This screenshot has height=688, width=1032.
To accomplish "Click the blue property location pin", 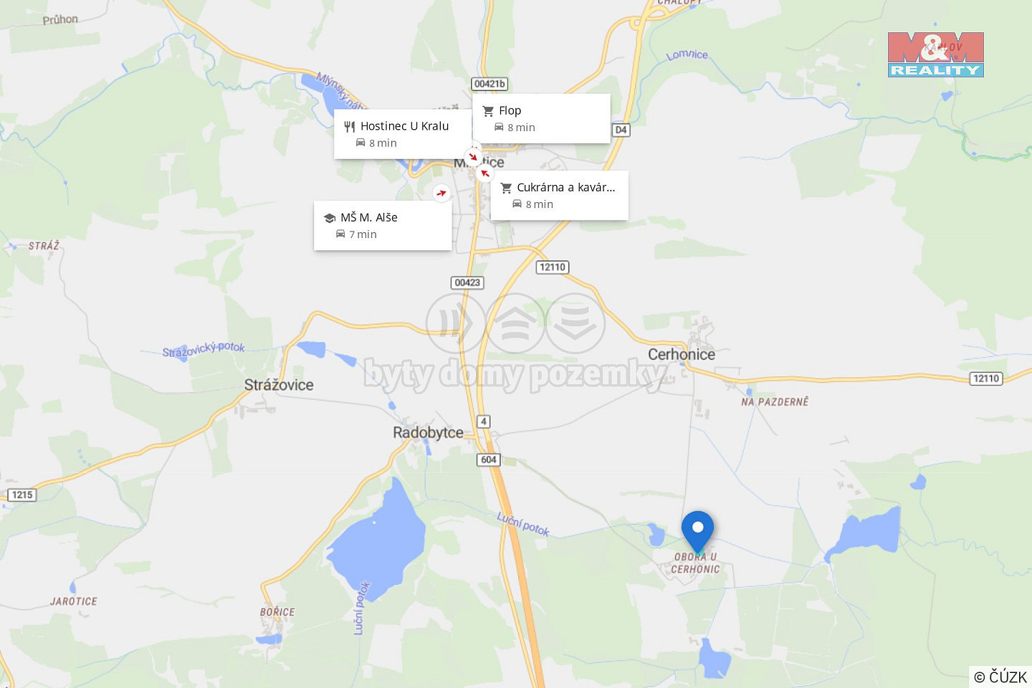I will tap(697, 530).
